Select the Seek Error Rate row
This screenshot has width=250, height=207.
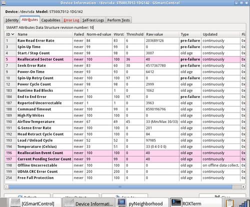[x=125, y=65]
